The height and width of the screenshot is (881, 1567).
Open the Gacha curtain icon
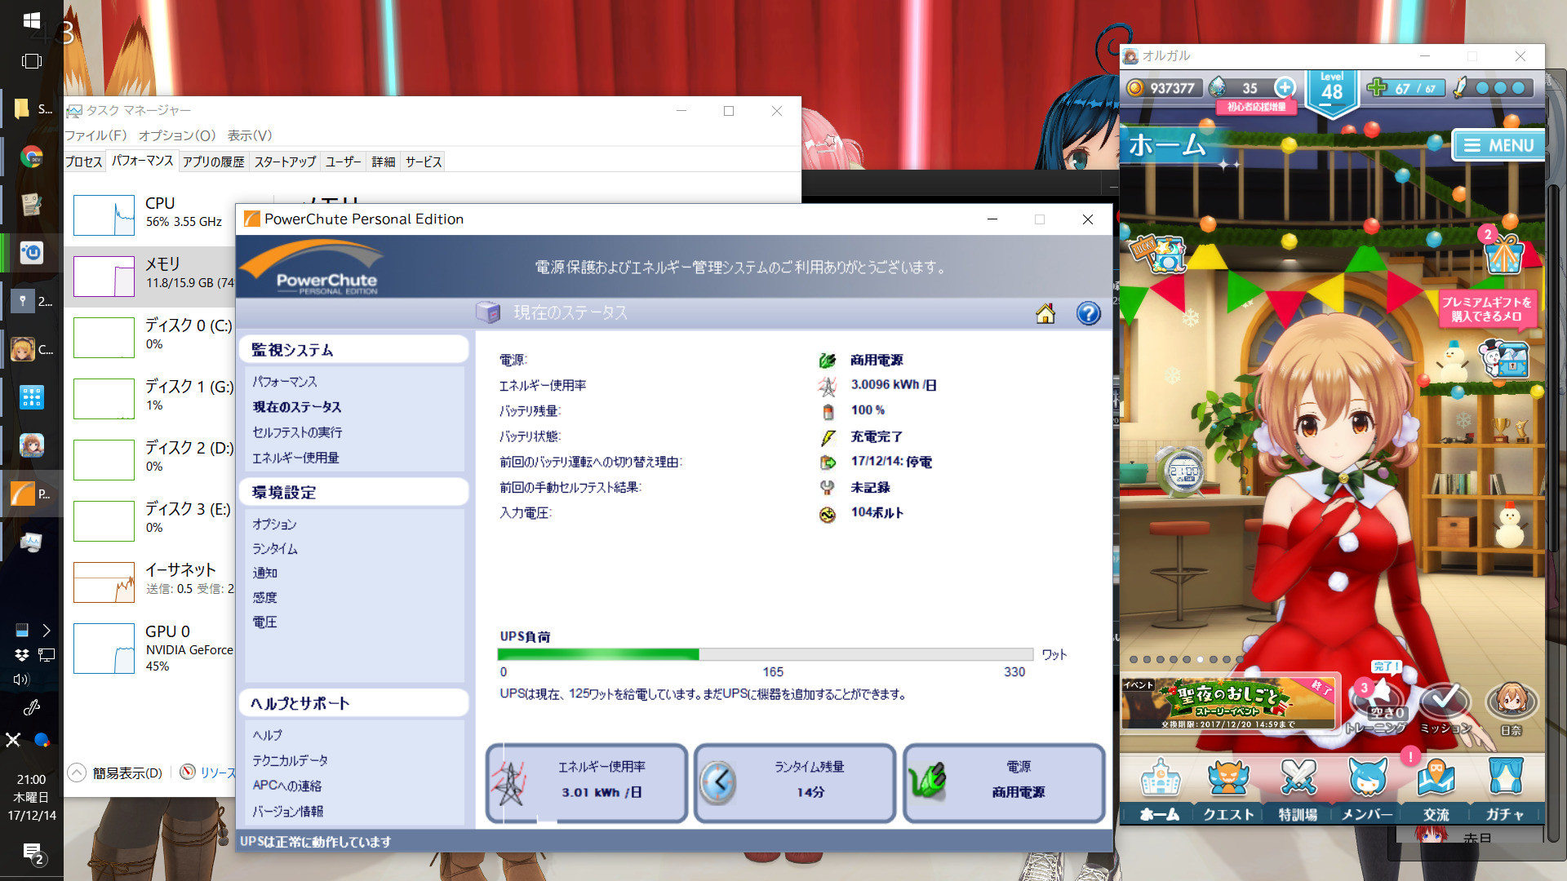tap(1505, 777)
